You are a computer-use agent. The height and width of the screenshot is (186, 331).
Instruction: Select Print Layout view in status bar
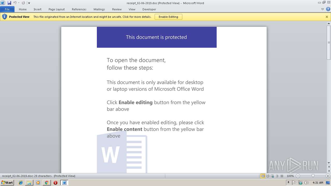coord(263,176)
